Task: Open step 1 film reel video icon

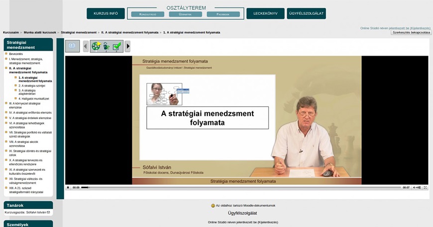Action: [96, 46]
